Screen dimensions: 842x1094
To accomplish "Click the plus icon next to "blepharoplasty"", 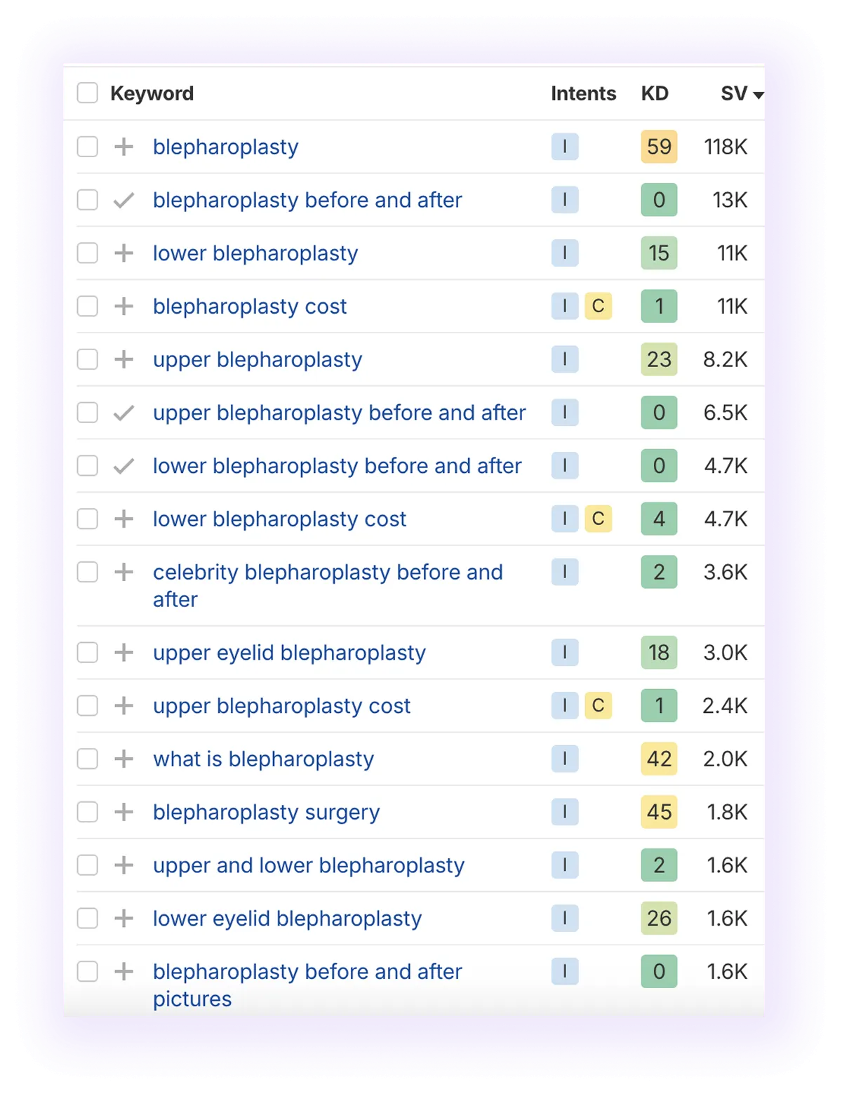I will 123,147.
